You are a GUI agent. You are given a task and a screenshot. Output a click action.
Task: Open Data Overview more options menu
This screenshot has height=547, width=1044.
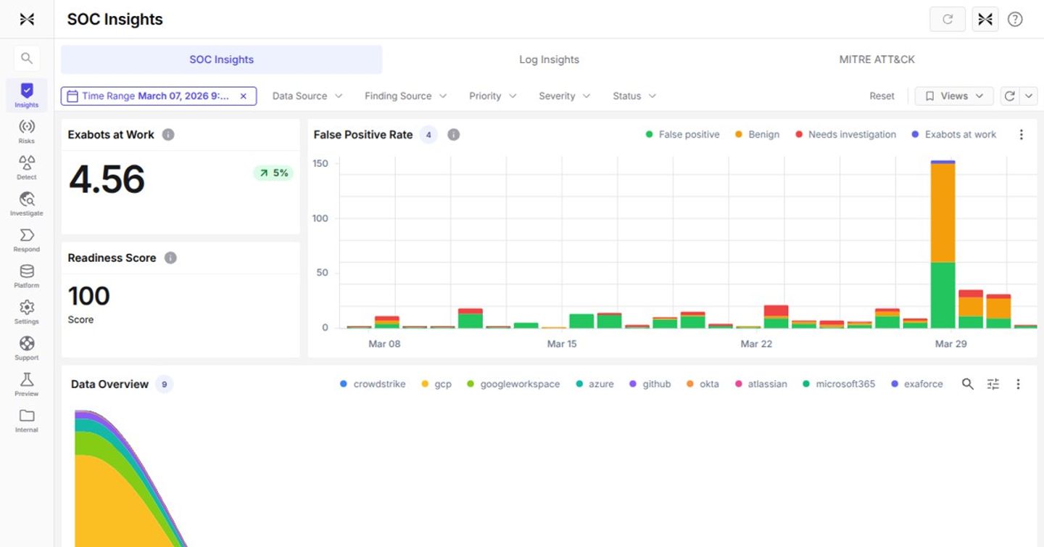[x=1018, y=384]
